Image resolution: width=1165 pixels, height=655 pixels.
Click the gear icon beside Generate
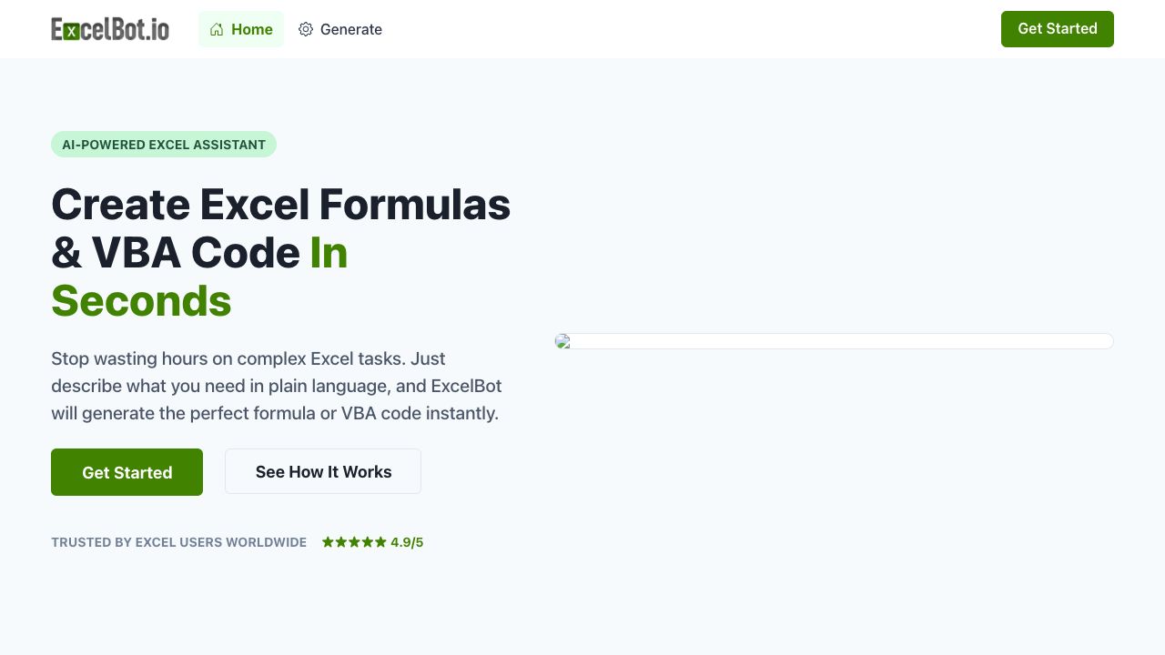point(306,29)
